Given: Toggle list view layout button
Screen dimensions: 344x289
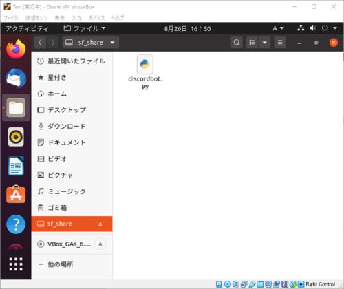Looking at the screenshot, I should pyautogui.click(x=252, y=43).
